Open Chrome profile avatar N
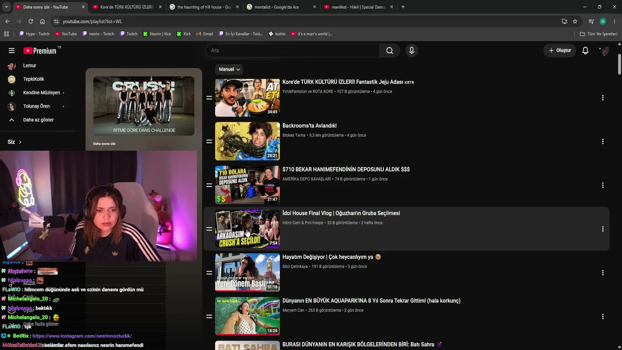This screenshot has height=350, width=622. click(603, 21)
